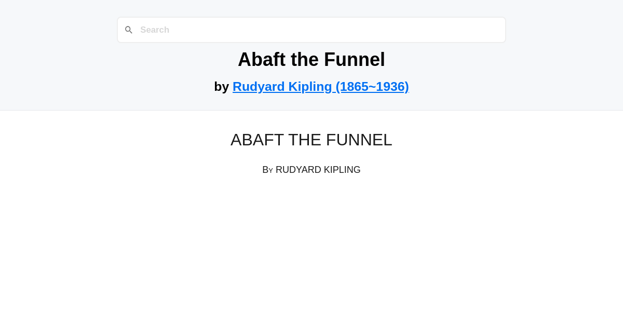The width and height of the screenshot is (623, 326).
Task: Select the bold Abaft the Funnel heading
Action: (x=311, y=59)
